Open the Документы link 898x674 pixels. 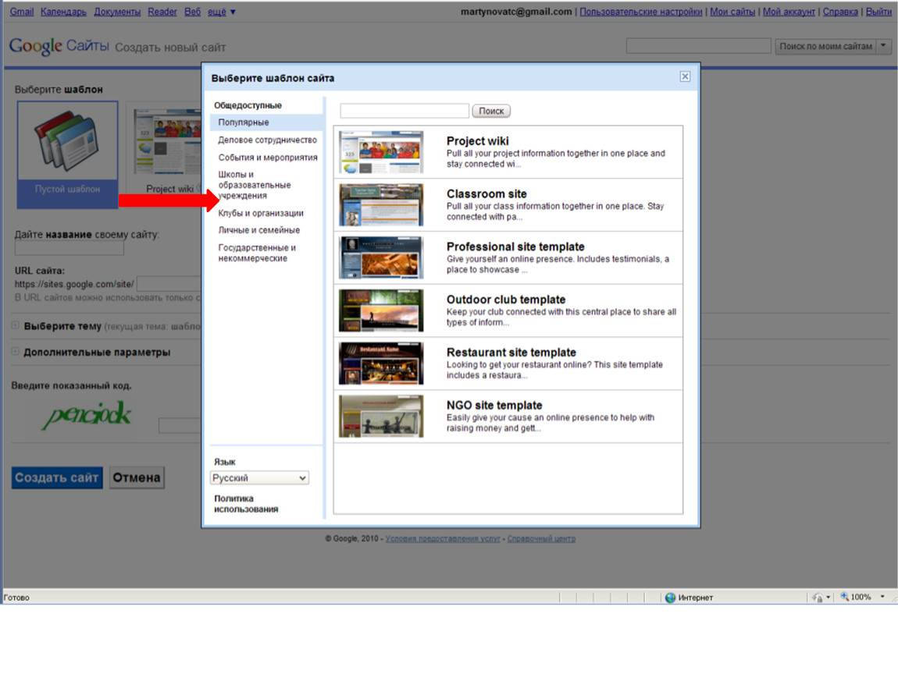tap(117, 12)
